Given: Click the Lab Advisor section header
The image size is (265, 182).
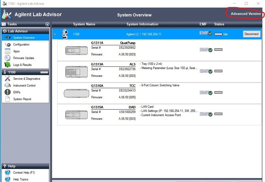Looking at the screenshot, I should point(25,31).
